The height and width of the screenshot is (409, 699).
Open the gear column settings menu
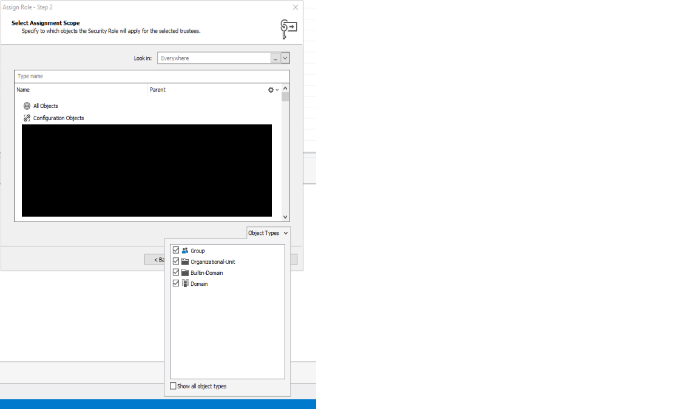coord(272,90)
